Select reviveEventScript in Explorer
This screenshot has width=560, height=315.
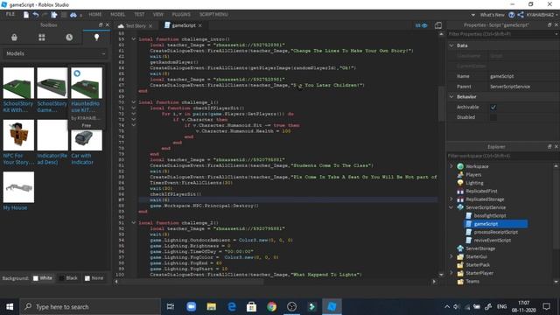(x=492, y=241)
